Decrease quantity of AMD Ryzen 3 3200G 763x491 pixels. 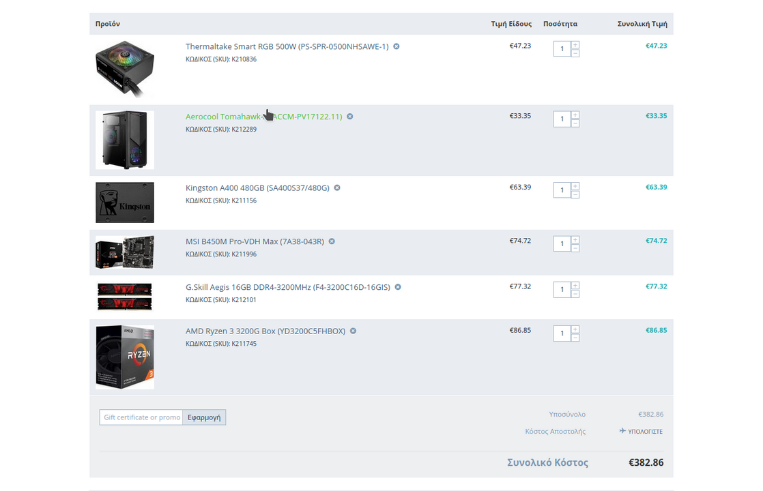click(x=575, y=338)
